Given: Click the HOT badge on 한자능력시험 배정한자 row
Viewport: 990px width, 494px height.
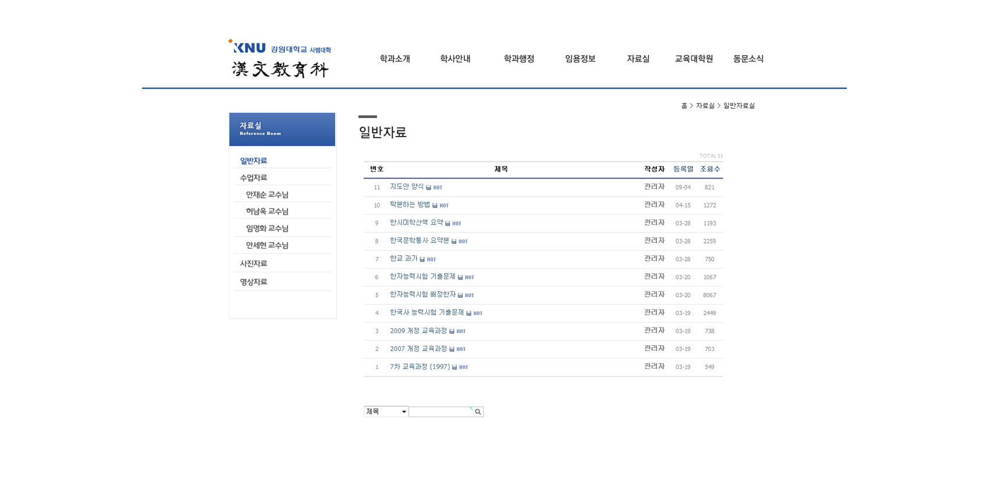Looking at the screenshot, I should (470, 296).
